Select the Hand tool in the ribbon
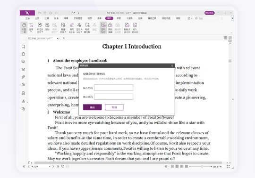 (24, 28)
